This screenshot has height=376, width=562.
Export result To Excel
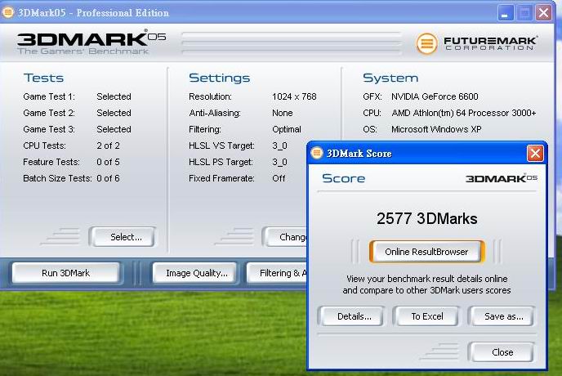pos(427,316)
